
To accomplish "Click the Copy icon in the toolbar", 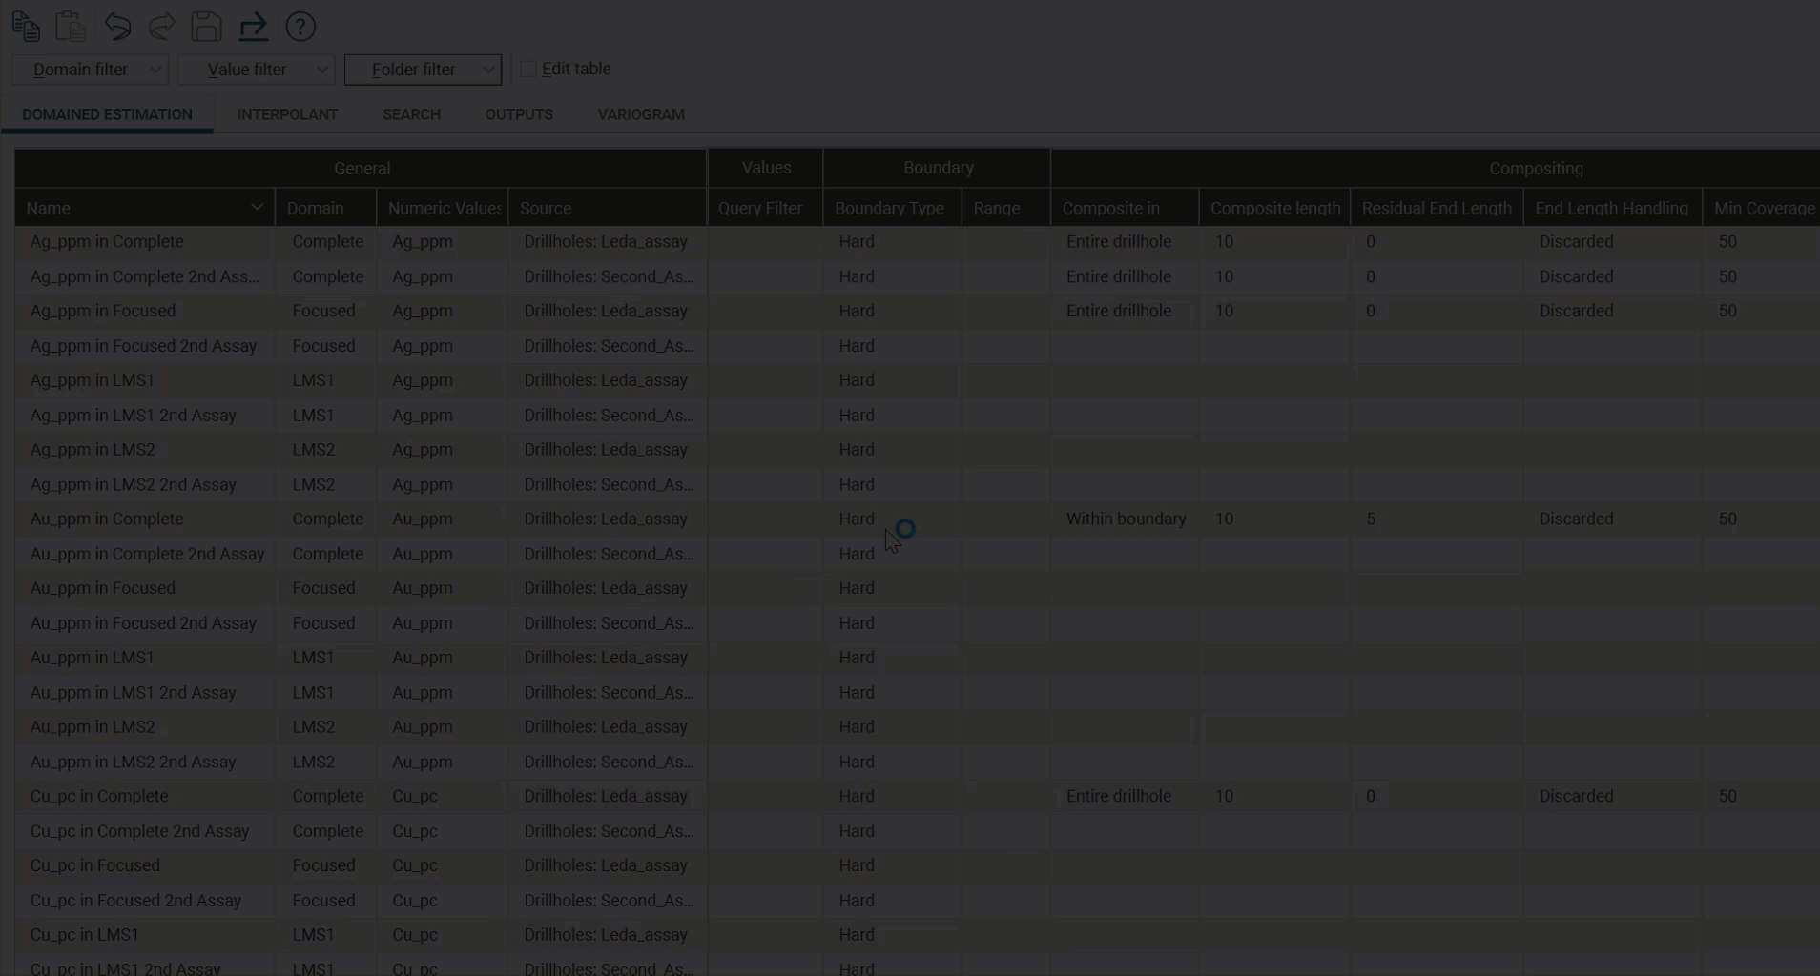I will [26, 27].
